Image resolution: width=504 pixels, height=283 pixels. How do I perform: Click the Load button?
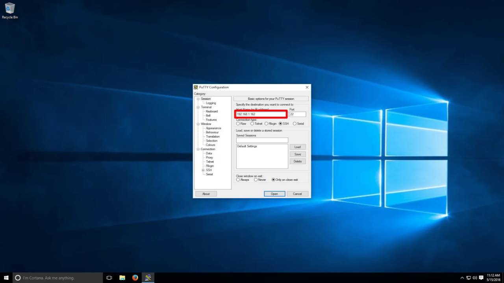pos(298,147)
